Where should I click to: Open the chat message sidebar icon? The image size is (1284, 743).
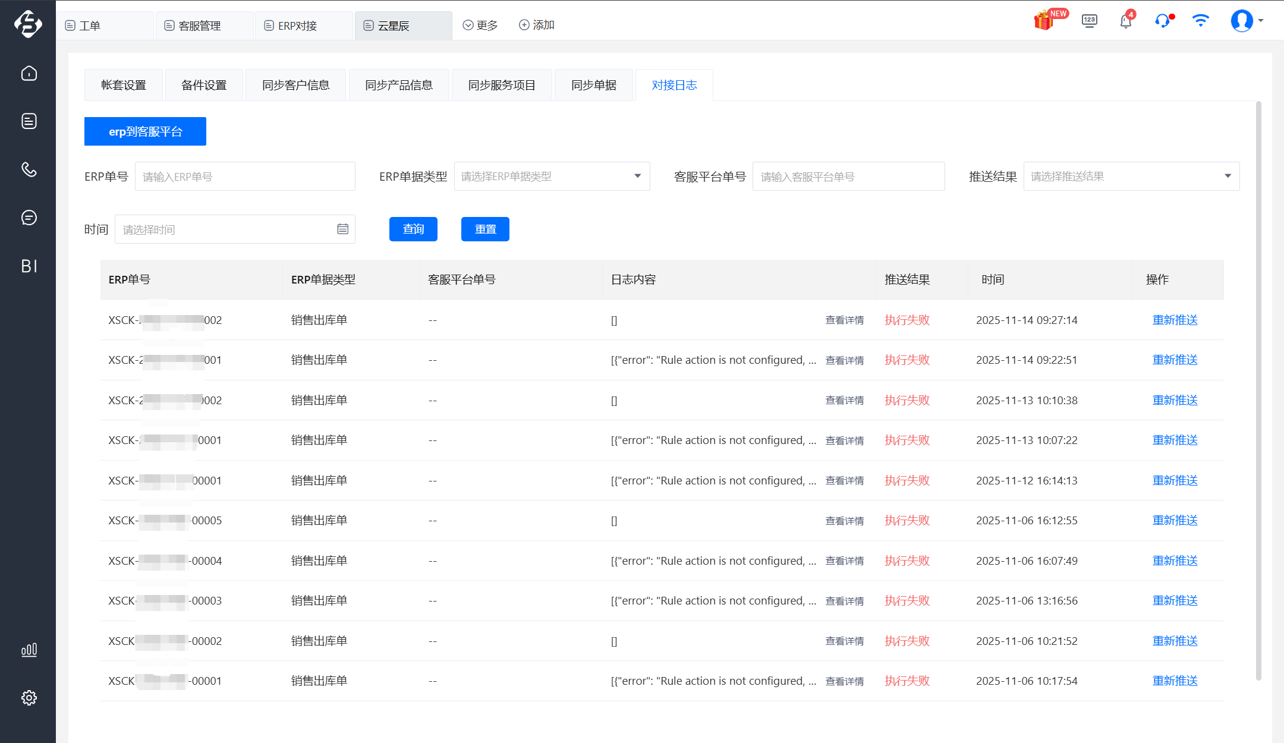29,218
